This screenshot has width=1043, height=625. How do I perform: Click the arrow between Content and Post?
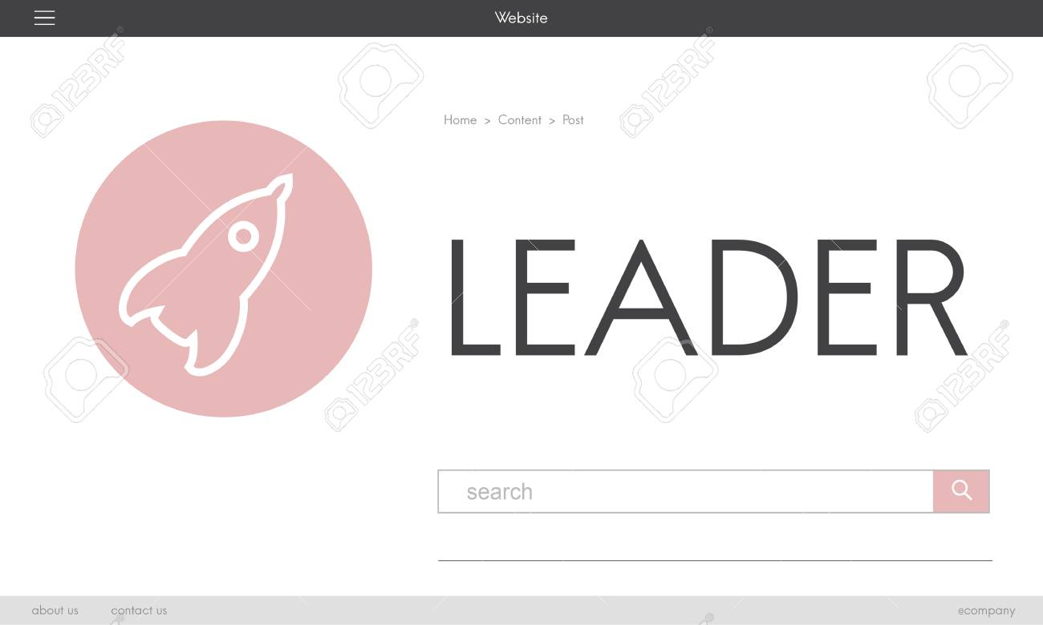552,121
